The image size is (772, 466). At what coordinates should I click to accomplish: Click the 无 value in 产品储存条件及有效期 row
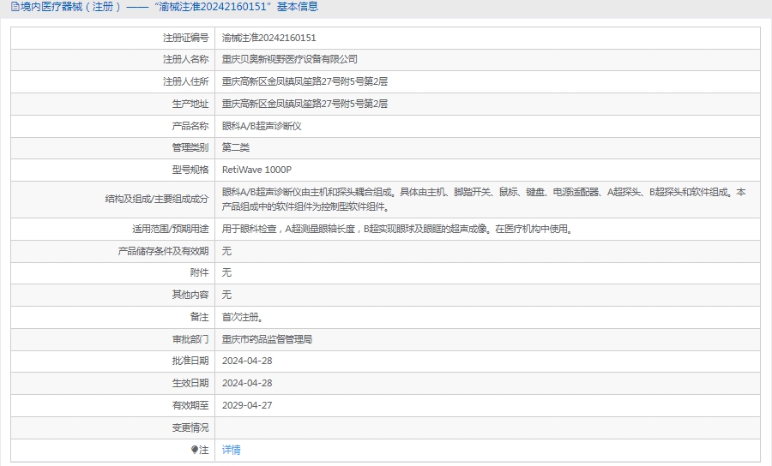click(226, 251)
